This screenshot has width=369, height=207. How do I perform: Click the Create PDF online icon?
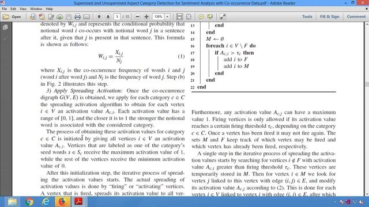click(x=33, y=17)
